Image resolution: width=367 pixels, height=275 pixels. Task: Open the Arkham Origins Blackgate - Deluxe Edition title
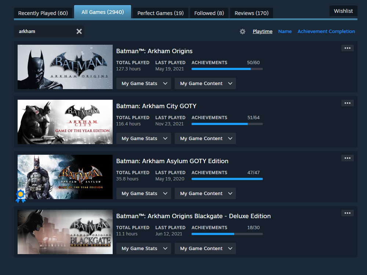pyautogui.click(x=193, y=216)
